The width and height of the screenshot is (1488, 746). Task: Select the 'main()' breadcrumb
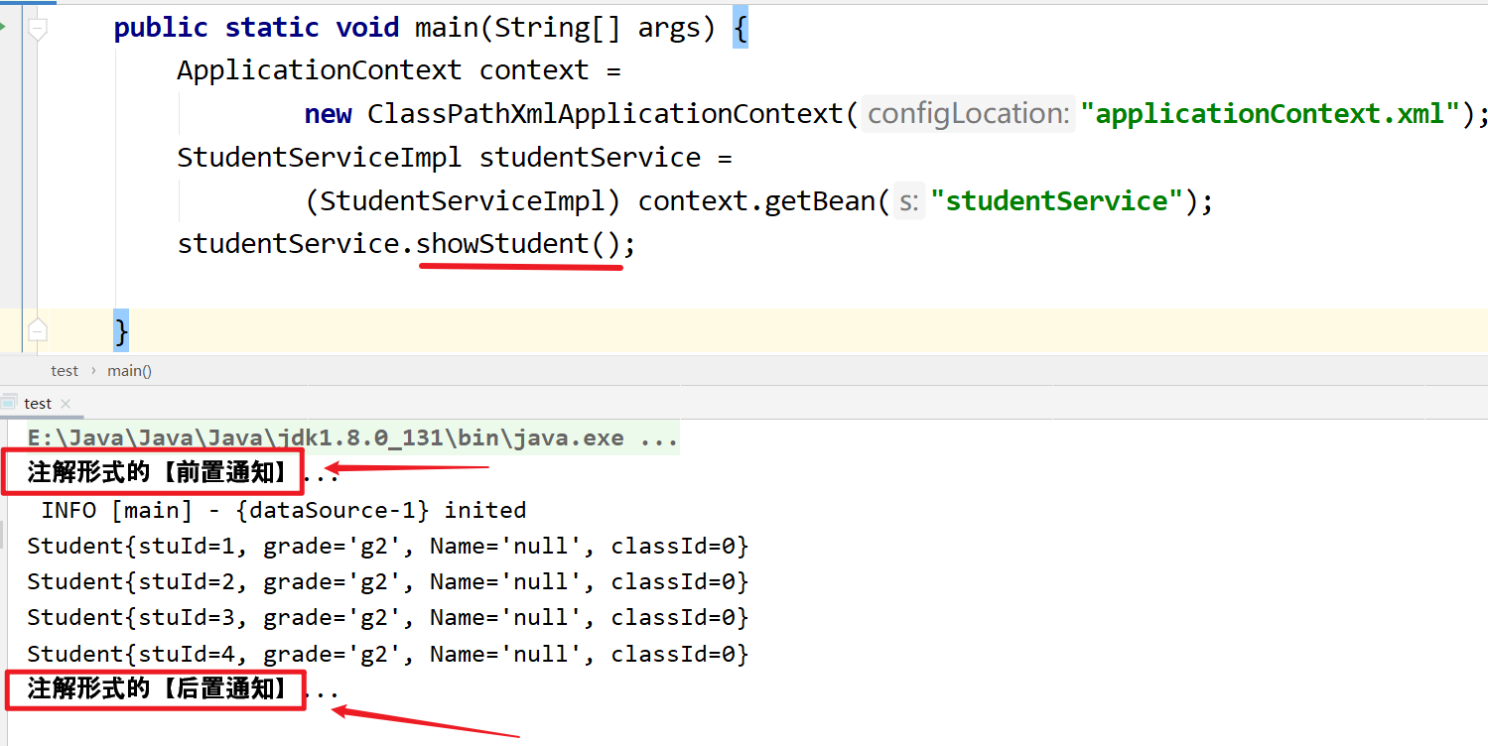point(130,371)
